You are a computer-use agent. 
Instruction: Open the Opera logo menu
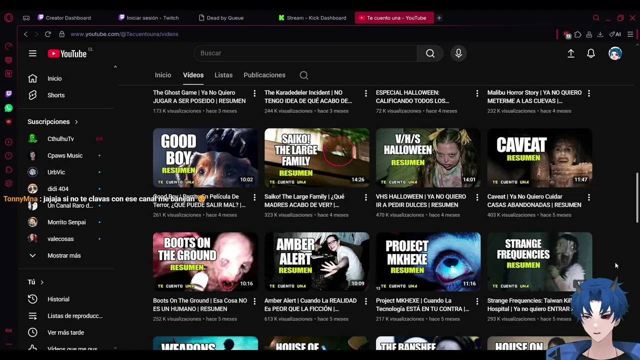(x=8, y=17)
